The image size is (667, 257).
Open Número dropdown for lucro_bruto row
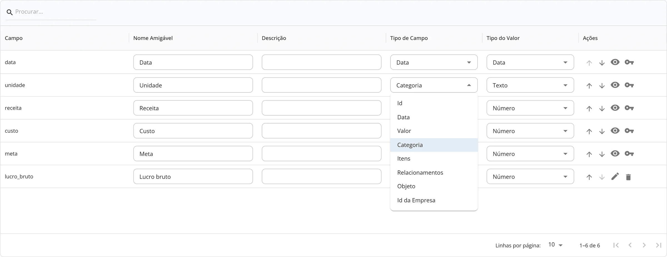point(530,177)
